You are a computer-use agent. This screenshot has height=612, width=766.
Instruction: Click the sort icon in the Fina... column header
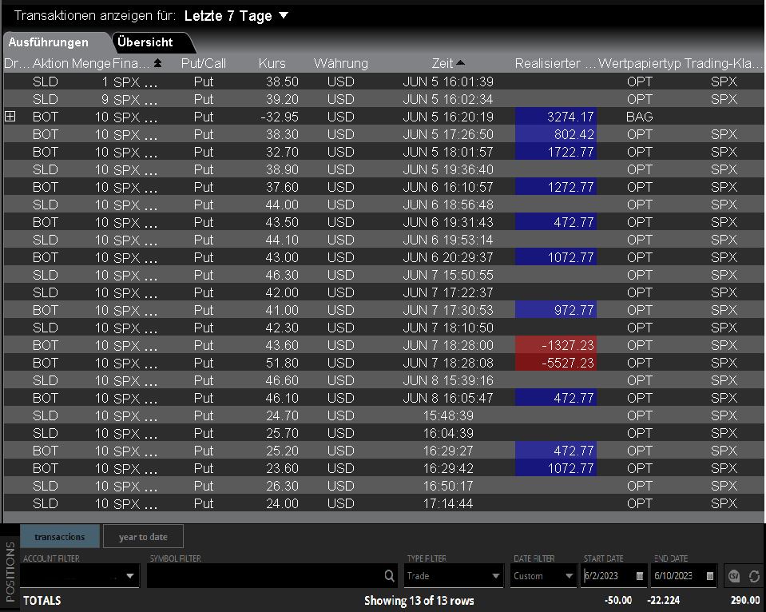coord(157,63)
